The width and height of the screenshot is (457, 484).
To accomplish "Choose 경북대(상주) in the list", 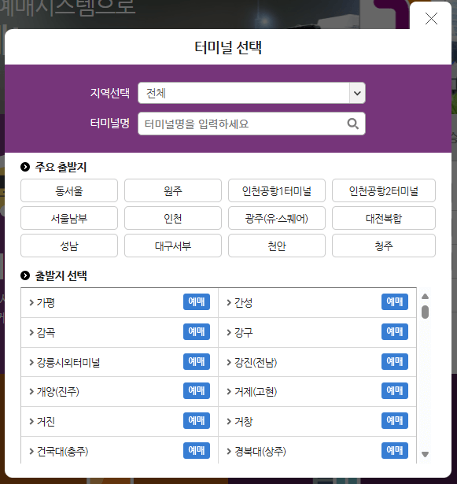I will point(260,452).
